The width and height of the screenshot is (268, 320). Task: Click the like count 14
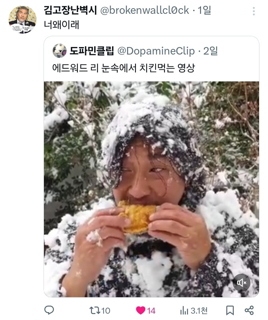[x=151, y=310]
